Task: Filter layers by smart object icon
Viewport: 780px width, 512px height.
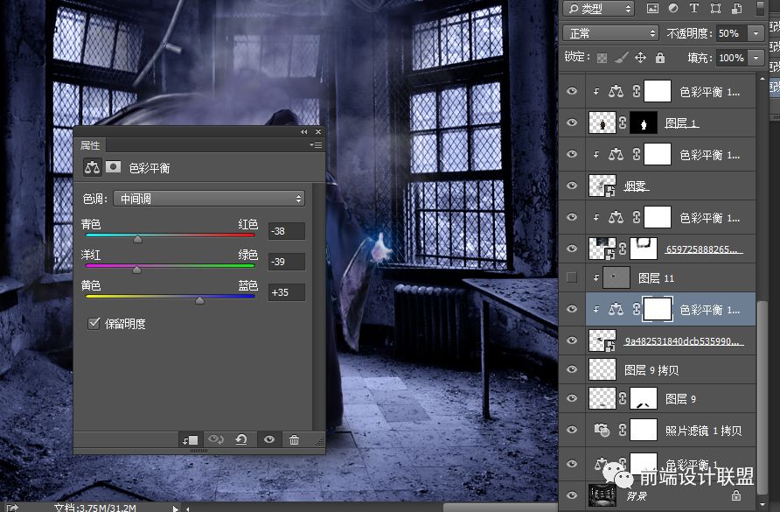Action: 737,8
